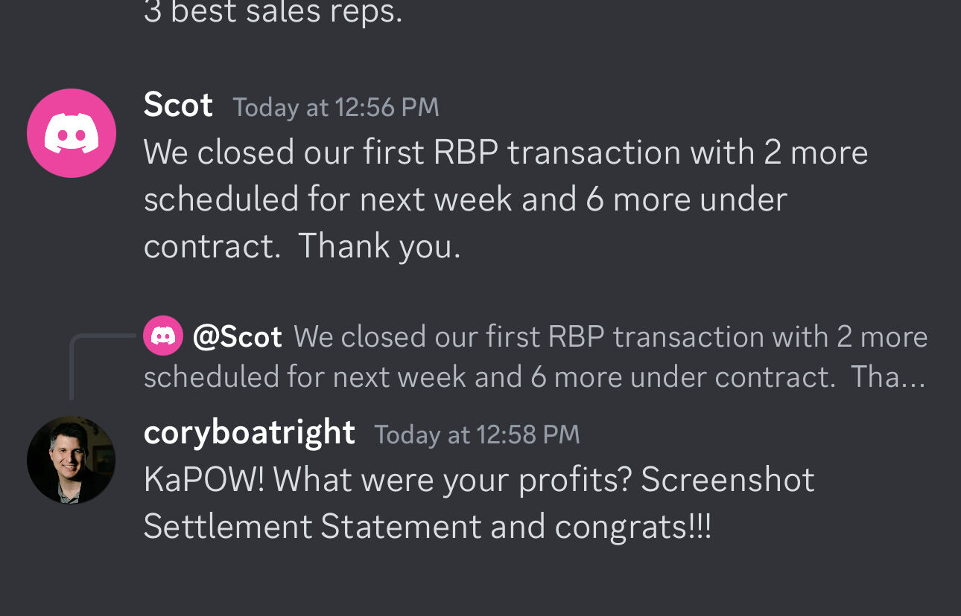Click the 'Today at 12:56 PM' timestamp
961x616 pixels.
[x=335, y=108]
